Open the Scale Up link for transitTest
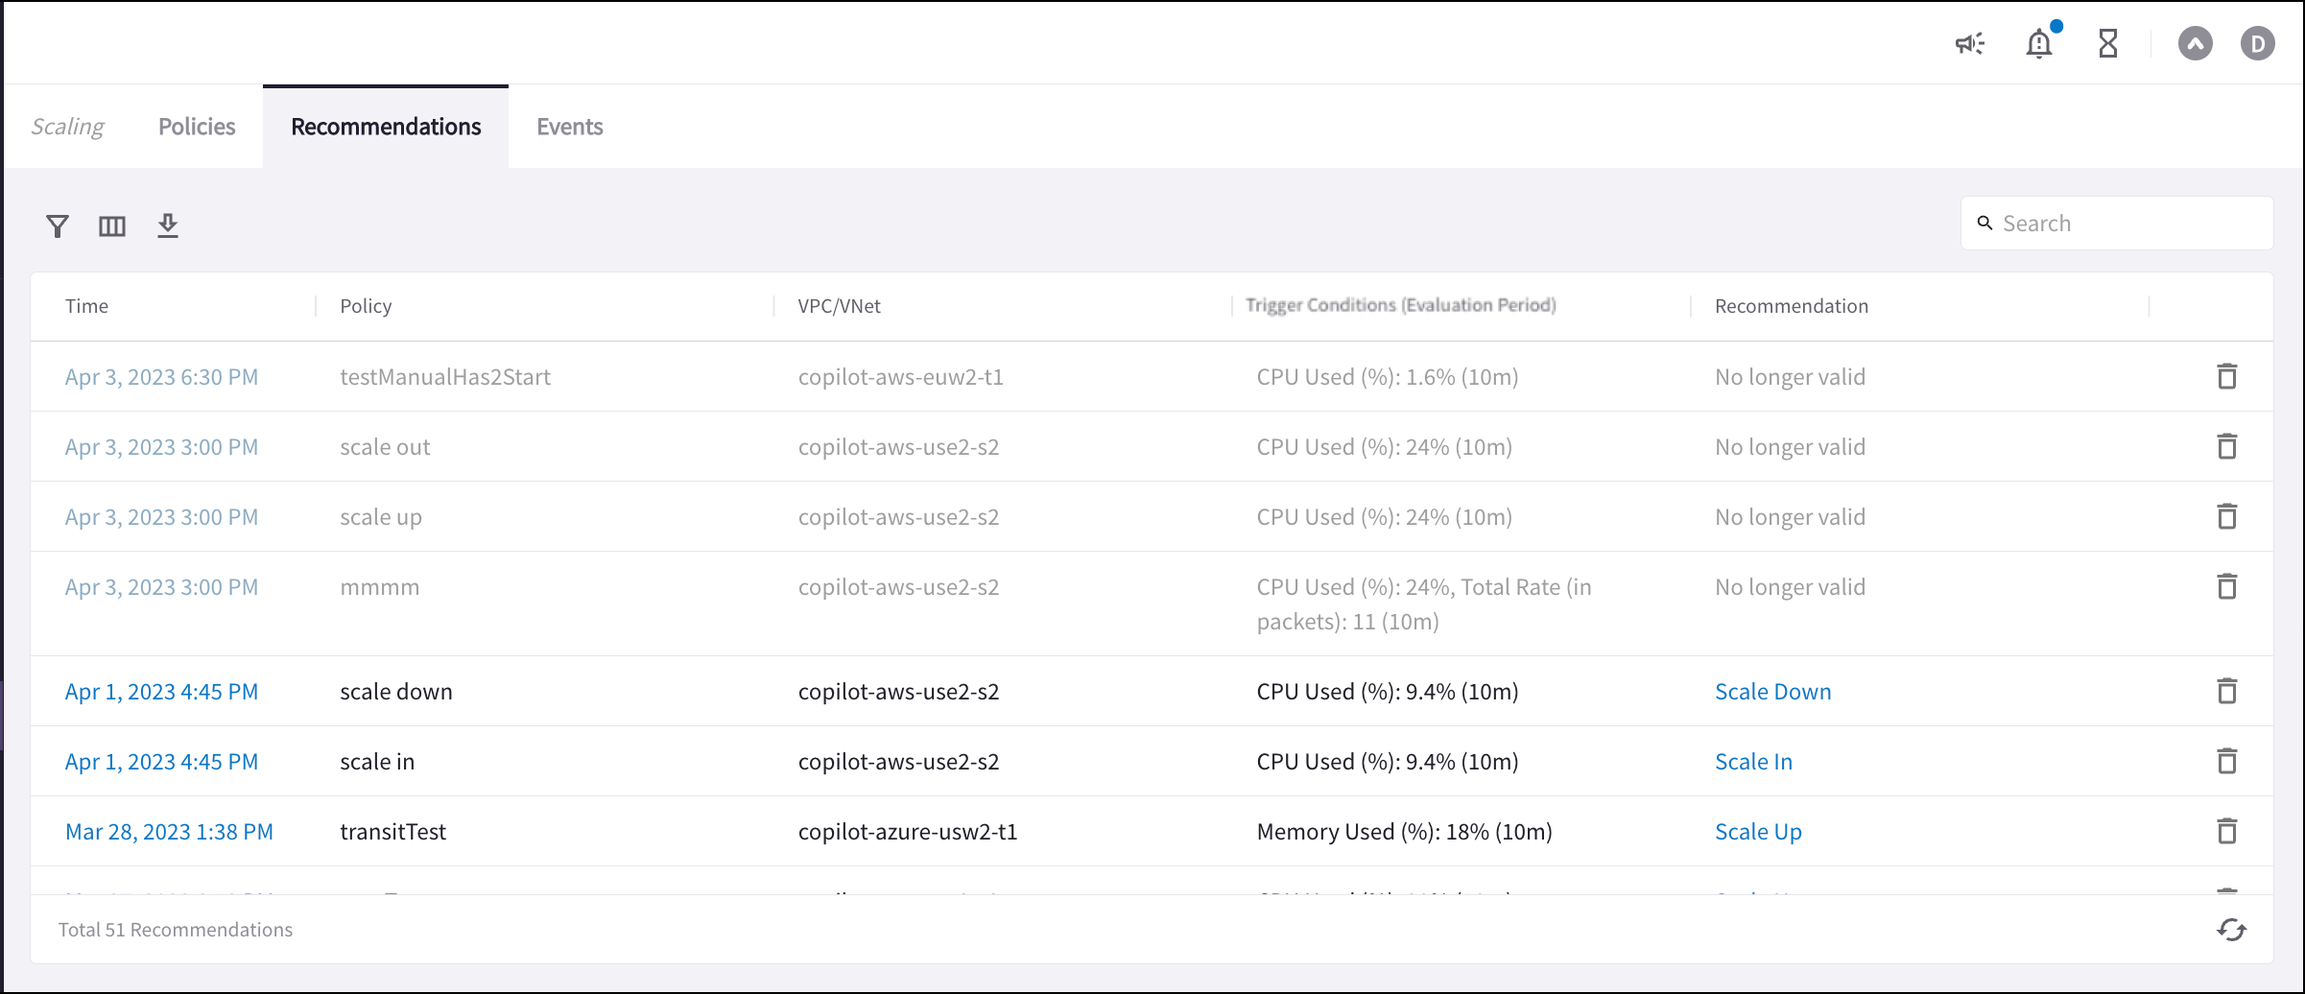This screenshot has width=2305, height=994. (x=1758, y=831)
